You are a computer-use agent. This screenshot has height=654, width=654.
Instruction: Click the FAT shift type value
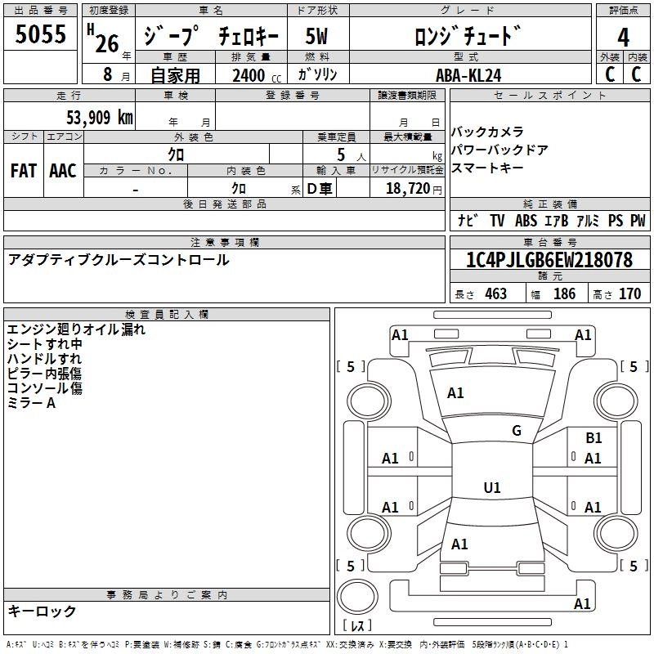[23, 171]
